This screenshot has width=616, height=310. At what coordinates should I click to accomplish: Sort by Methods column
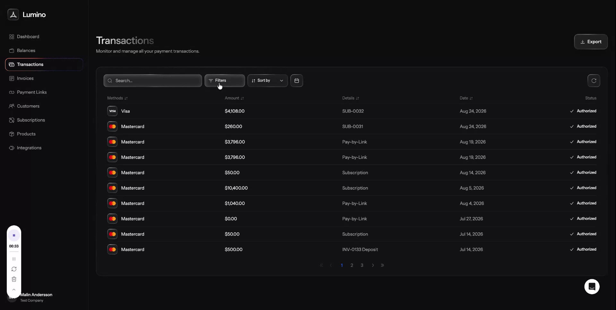pos(117,98)
